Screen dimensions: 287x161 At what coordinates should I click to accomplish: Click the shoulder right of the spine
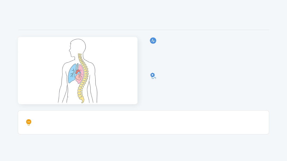tap(90, 64)
